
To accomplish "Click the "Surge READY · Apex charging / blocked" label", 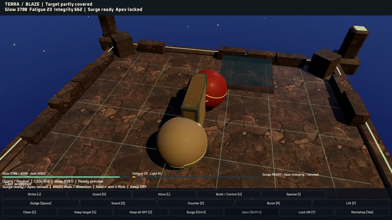I will (x=291, y=174).
